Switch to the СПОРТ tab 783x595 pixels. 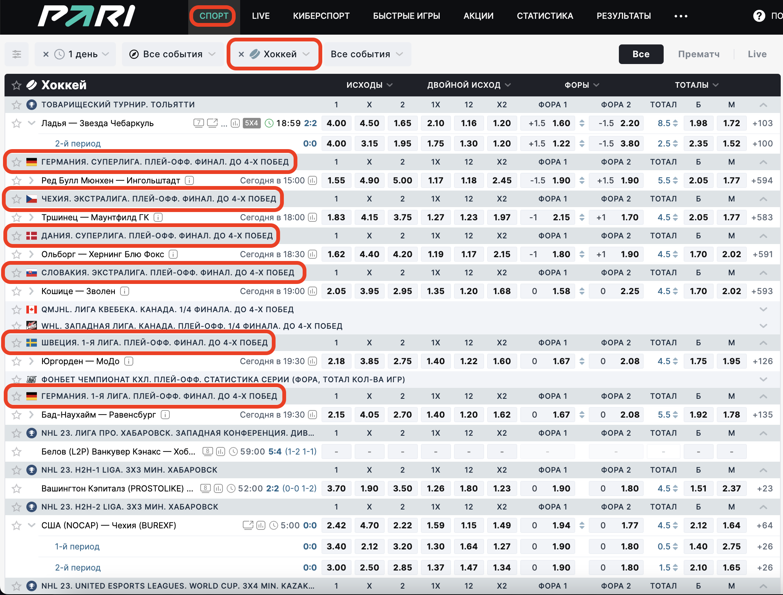[x=214, y=16]
